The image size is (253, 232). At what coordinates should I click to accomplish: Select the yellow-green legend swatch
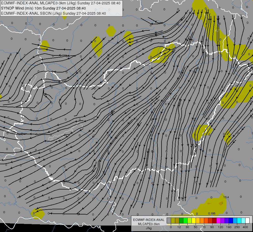190,220
